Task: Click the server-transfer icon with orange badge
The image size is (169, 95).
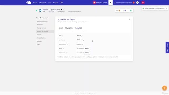Action: [118, 11]
